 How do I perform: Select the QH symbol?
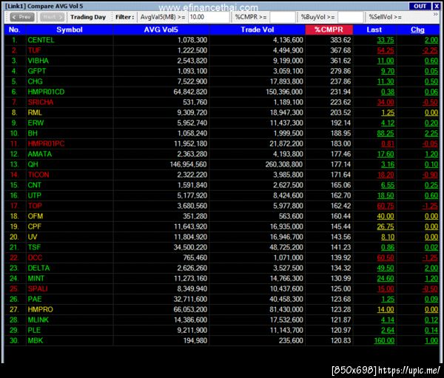tap(33, 164)
